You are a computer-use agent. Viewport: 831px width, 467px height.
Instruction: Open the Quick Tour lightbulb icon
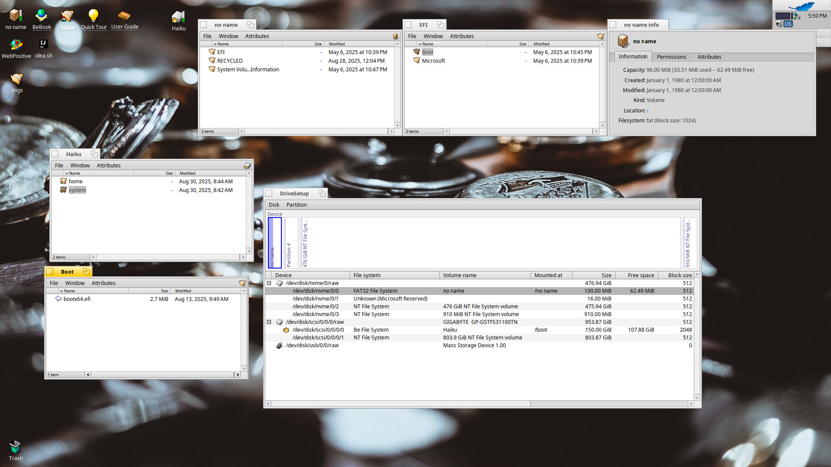(x=93, y=16)
